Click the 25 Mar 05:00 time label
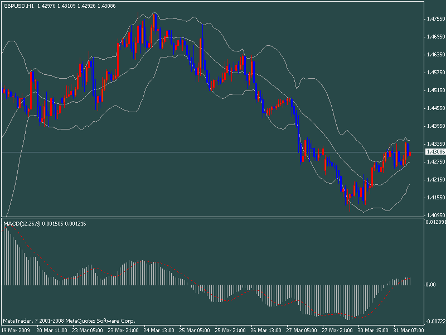Screen dimensions: 446x335 click(195, 331)
